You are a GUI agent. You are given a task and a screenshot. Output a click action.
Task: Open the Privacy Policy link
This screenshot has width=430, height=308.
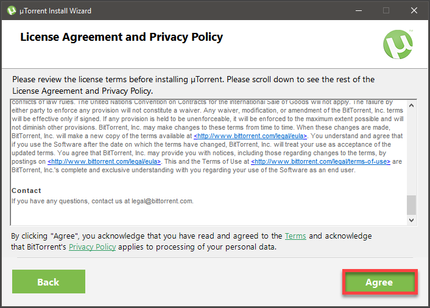(x=93, y=247)
